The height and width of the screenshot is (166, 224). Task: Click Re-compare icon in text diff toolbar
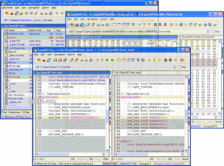coord(44,60)
